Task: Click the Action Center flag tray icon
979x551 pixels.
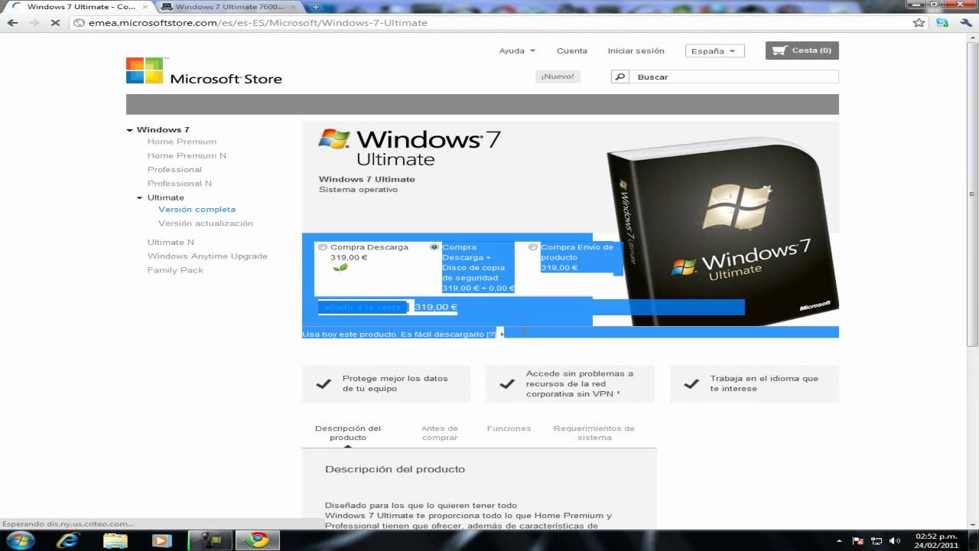Action: tap(858, 541)
